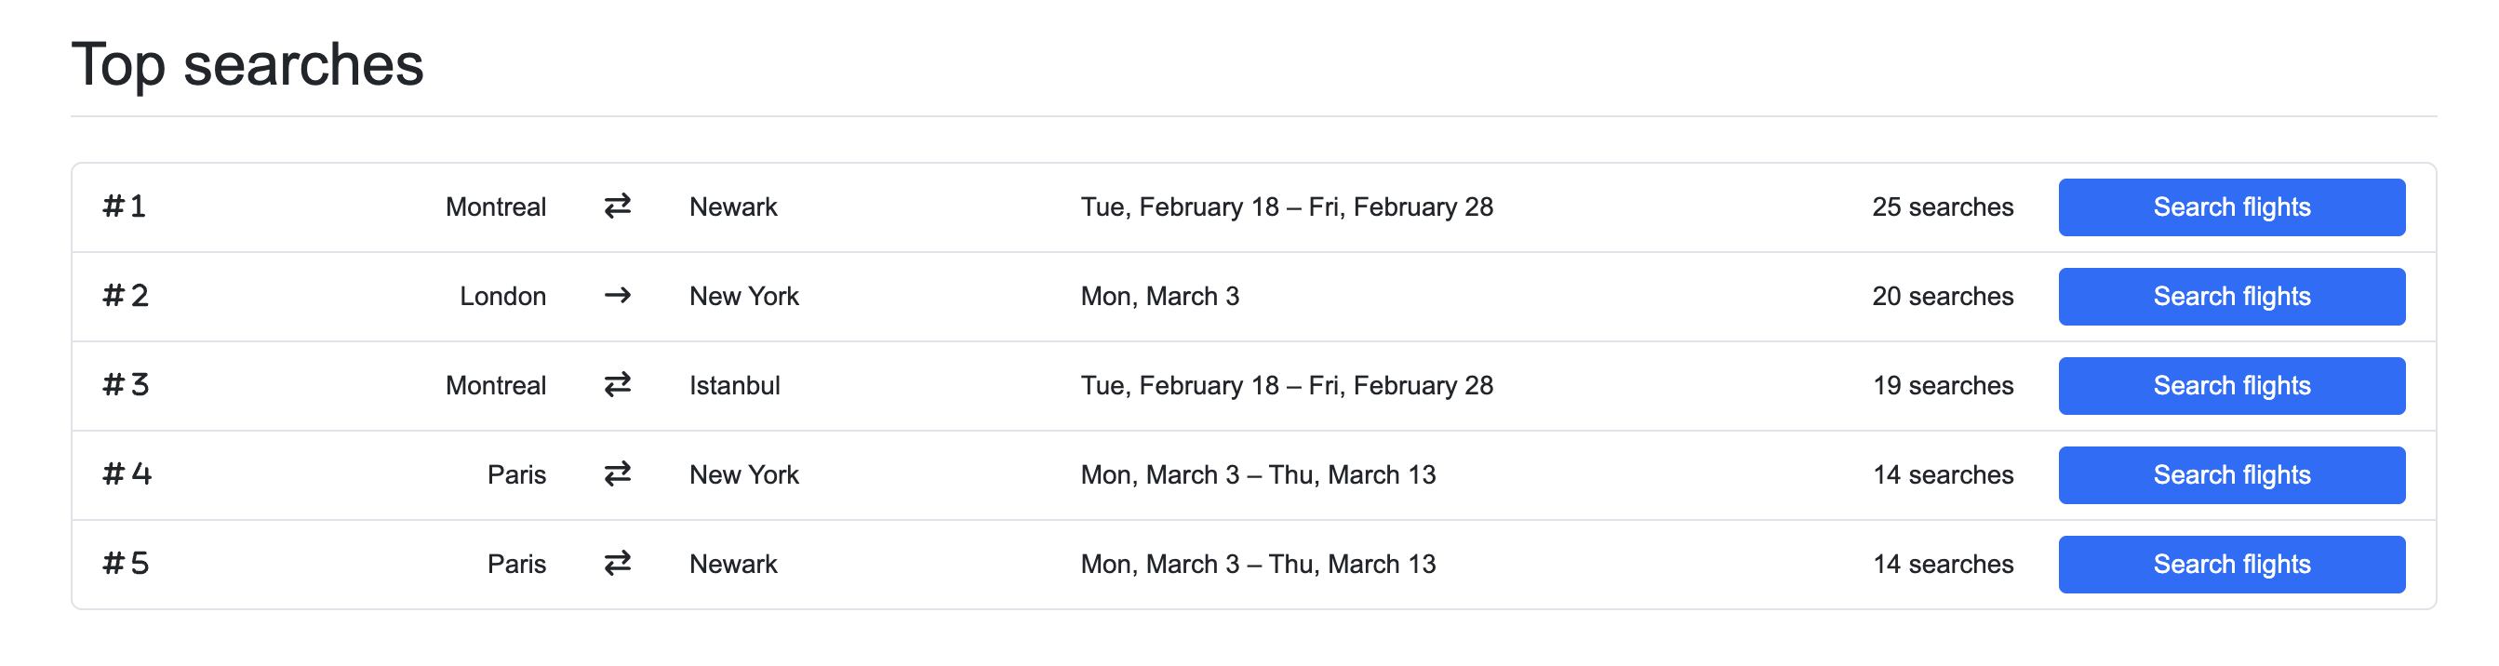Screen dimensions: 2499x666
Task: Click the London origin city text
Action: pos(502,296)
